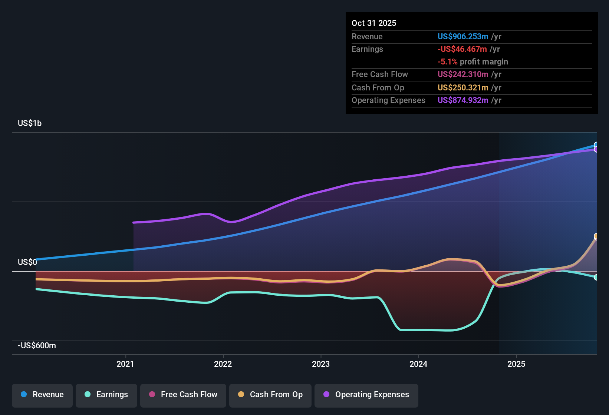609x415 pixels.
Task: Click the Cash From Op legend button
Action: 270,395
